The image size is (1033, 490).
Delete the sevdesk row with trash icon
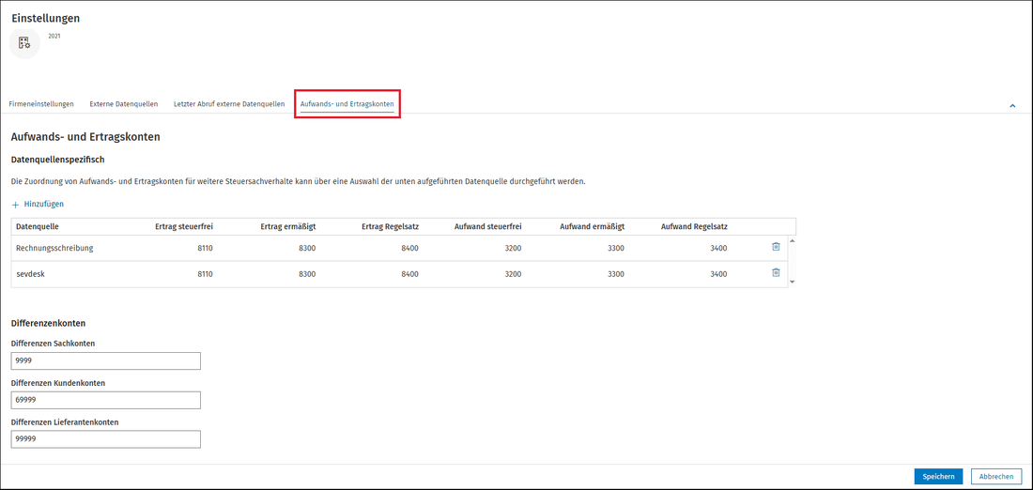point(776,272)
